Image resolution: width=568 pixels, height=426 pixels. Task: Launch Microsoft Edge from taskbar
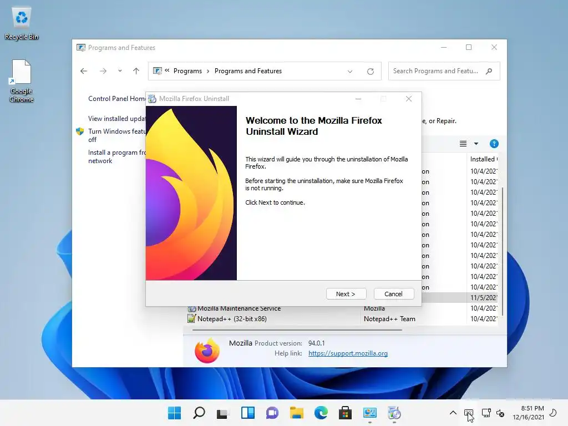click(x=321, y=413)
